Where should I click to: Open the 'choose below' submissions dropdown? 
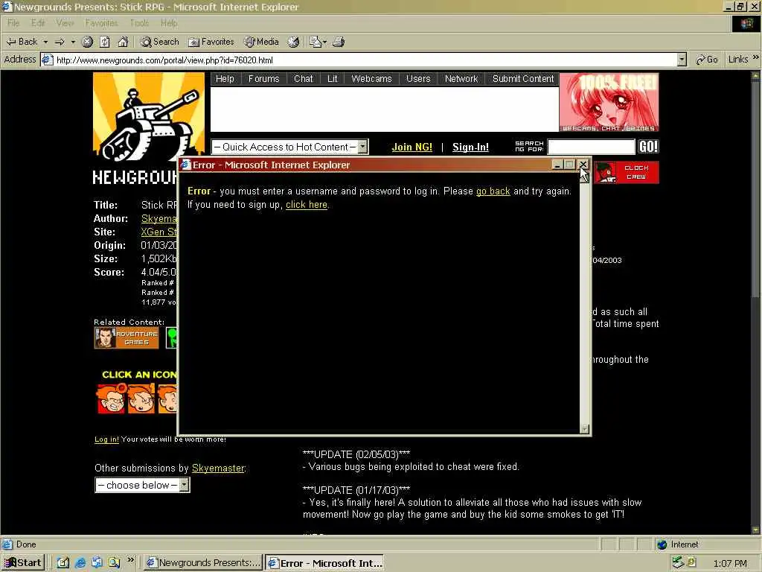pyautogui.click(x=142, y=485)
